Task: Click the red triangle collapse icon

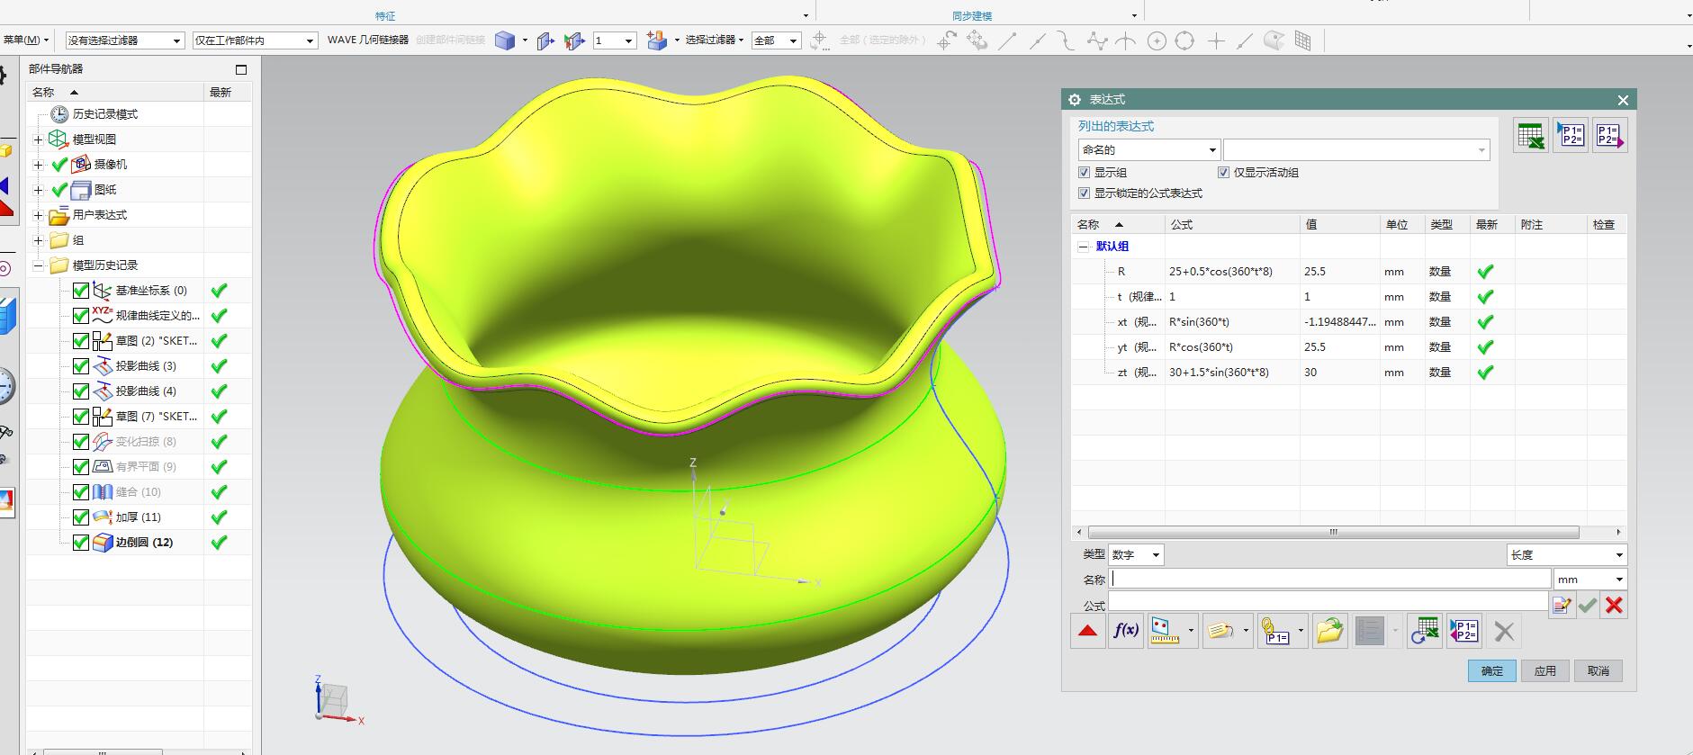Action: coord(1087,631)
